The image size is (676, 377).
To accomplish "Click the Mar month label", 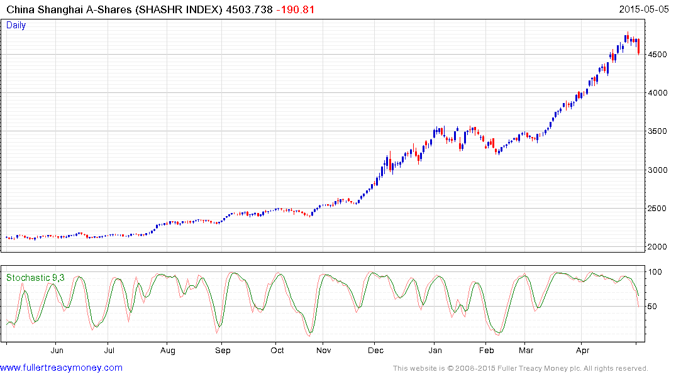I will (526, 351).
